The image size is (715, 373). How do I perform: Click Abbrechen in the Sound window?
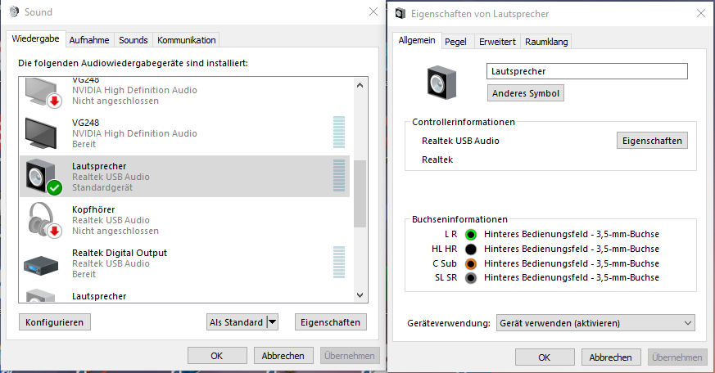tap(283, 356)
